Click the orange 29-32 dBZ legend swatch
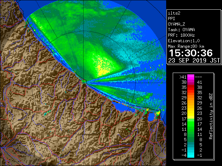 click(191, 98)
